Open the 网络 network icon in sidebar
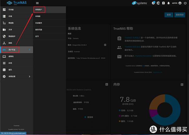 click(x=4, y=43)
